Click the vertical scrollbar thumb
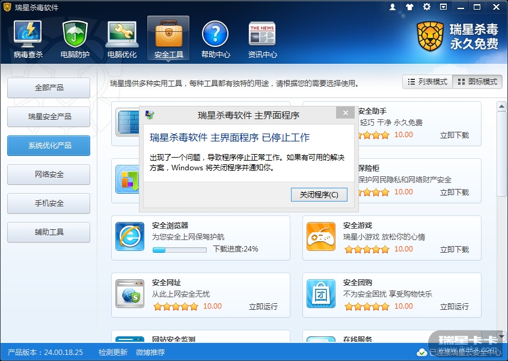508x361 pixels. [x=501, y=154]
